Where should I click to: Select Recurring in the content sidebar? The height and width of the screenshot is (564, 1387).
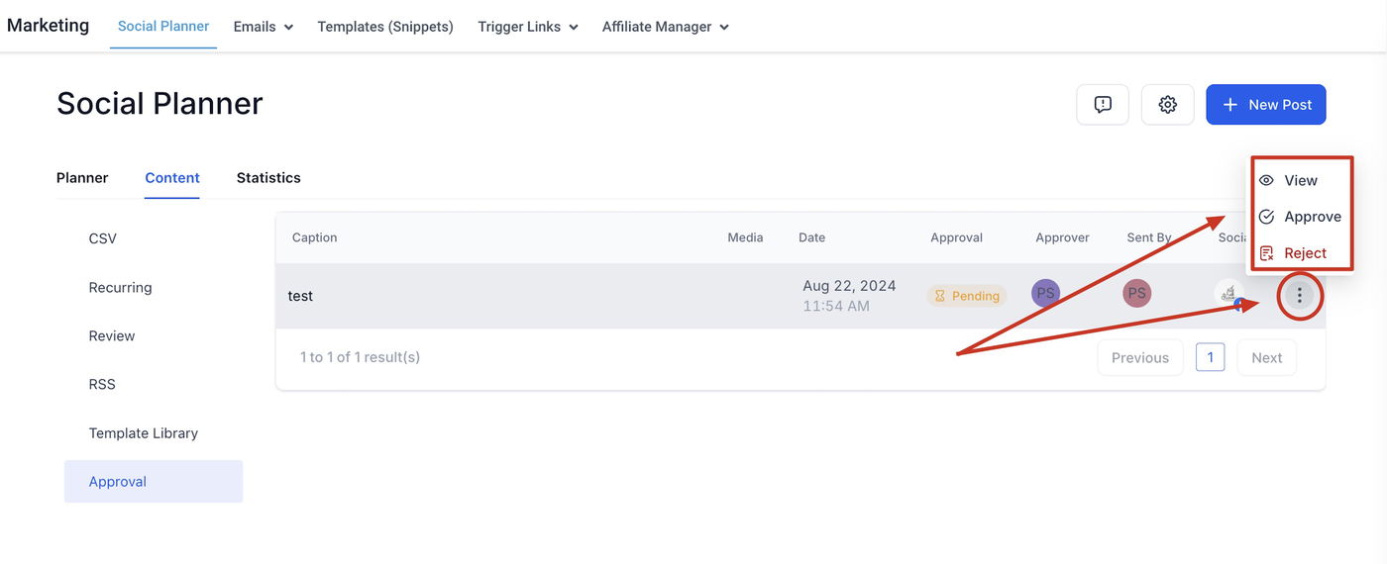coord(120,288)
